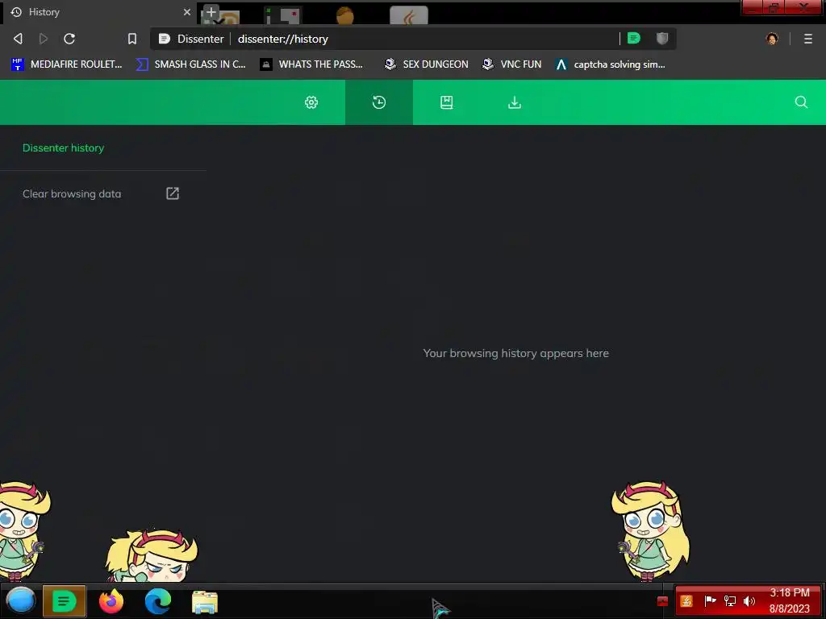This screenshot has width=826, height=619.
Task: Open captcha solving sim... bookmark
Action: tap(611, 64)
